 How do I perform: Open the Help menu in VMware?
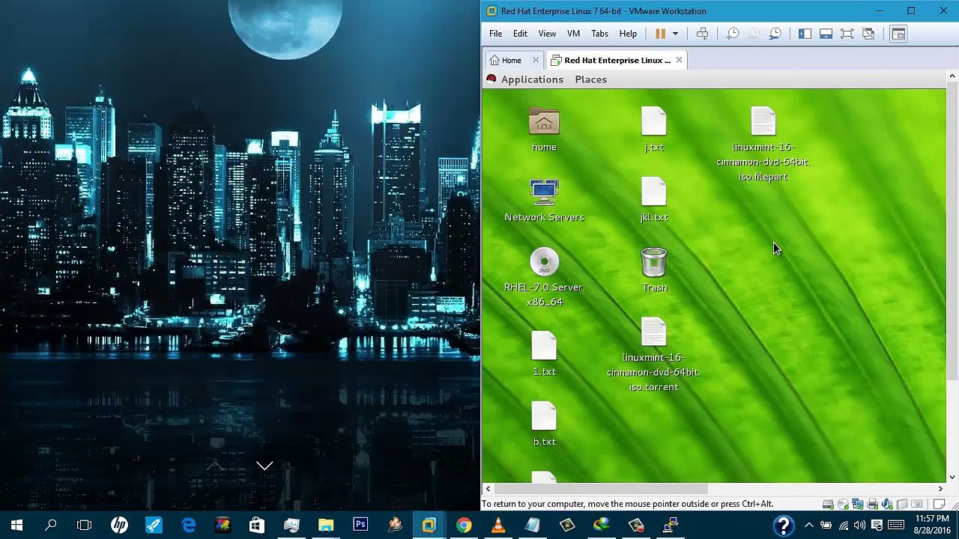(628, 34)
